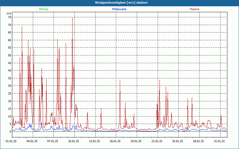Image resolution: width=239 pixels, height=149 pixels.
Task: Click the 75 value on the y-axis
Action: coord(10,17)
